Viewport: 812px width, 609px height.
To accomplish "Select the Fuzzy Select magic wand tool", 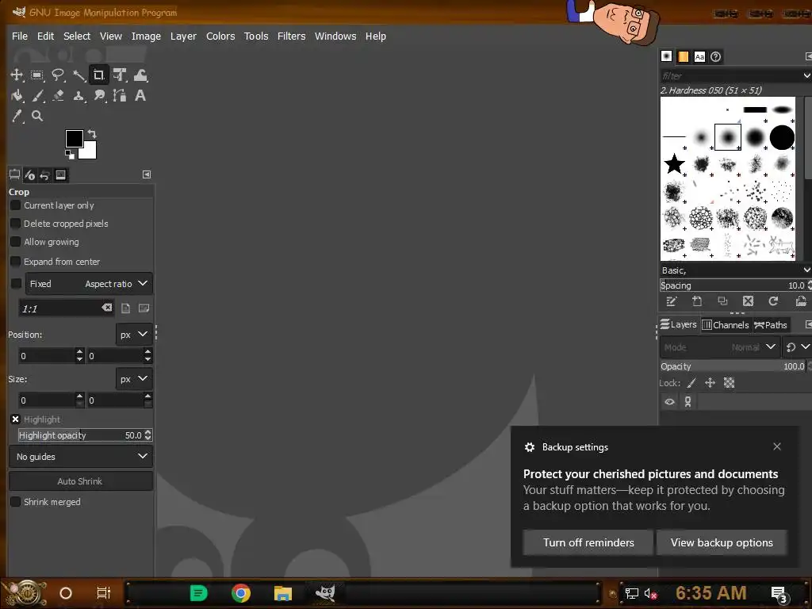I will 79,75.
